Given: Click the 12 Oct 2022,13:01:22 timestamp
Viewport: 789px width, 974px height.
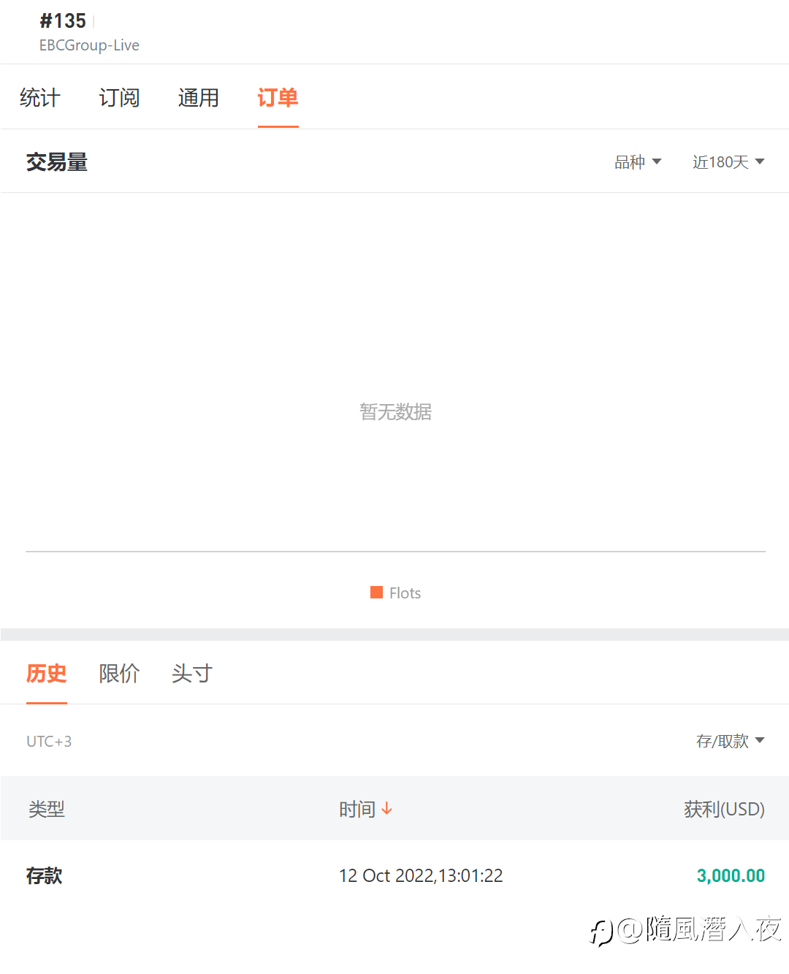Looking at the screenshot, I should click(421, 875).
